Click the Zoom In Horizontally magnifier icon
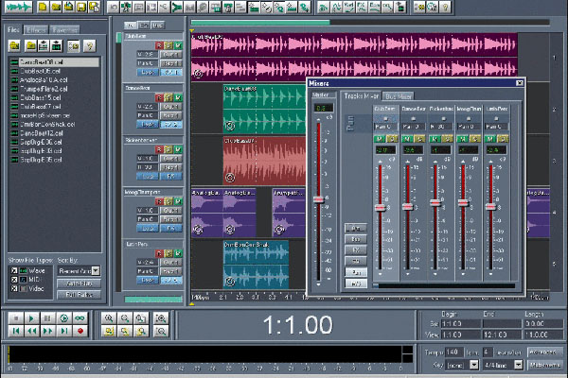 coord(111,319)
